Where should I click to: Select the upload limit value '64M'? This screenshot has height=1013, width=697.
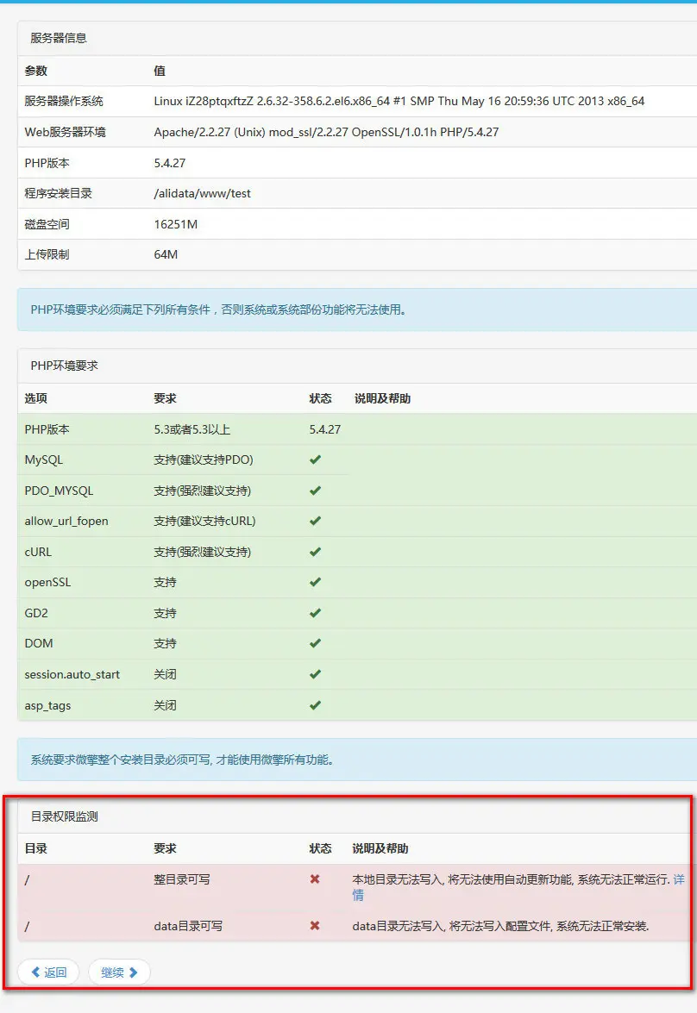(x=166, y=254)
